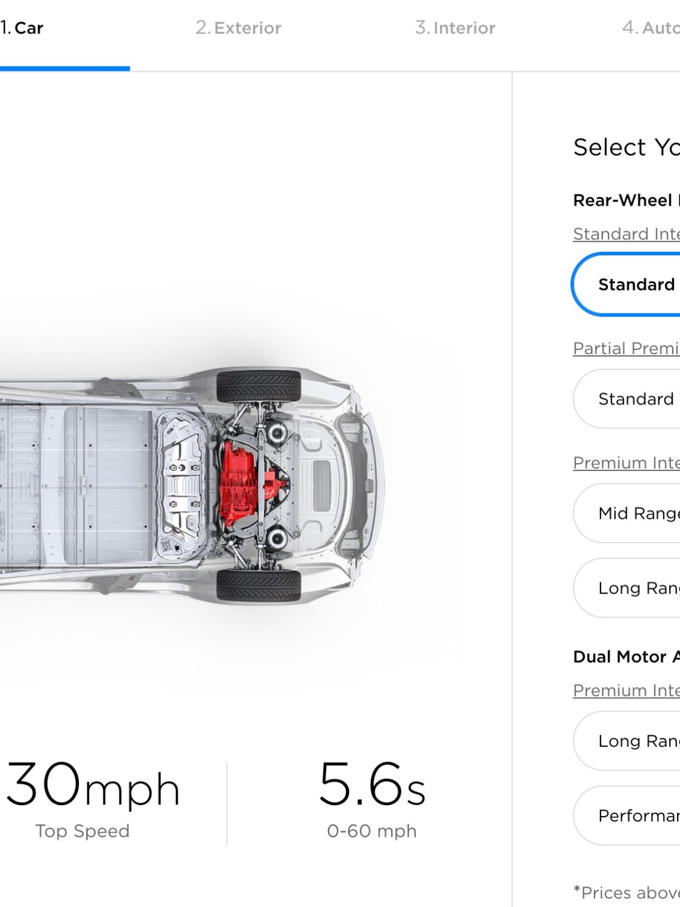Click the Select Your Car heading
The width and height of the screenshot is (680, 907).
[x=627, y=147]
